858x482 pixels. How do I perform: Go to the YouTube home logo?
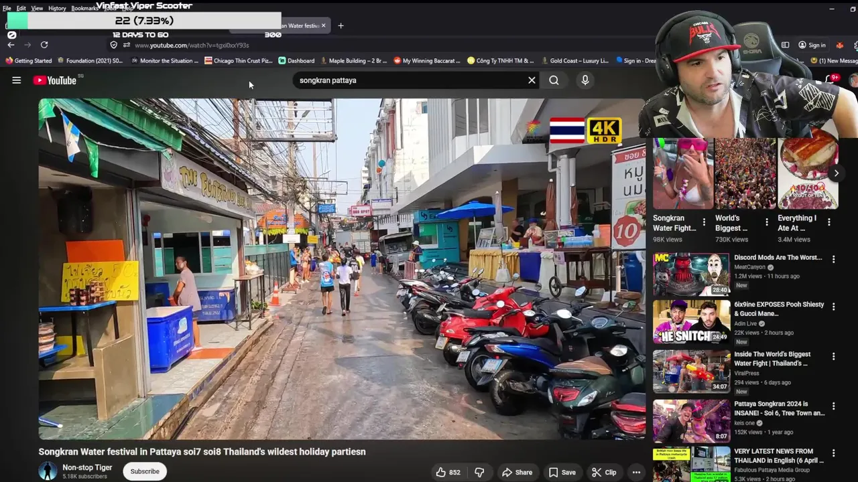(x=55, y=80)
